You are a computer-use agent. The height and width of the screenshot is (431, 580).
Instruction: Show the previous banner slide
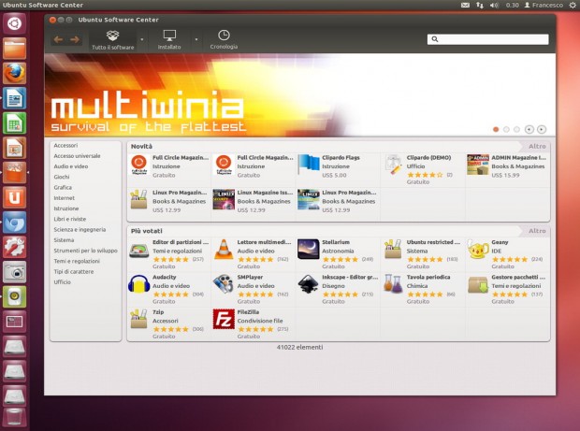(x=529, y=129)
